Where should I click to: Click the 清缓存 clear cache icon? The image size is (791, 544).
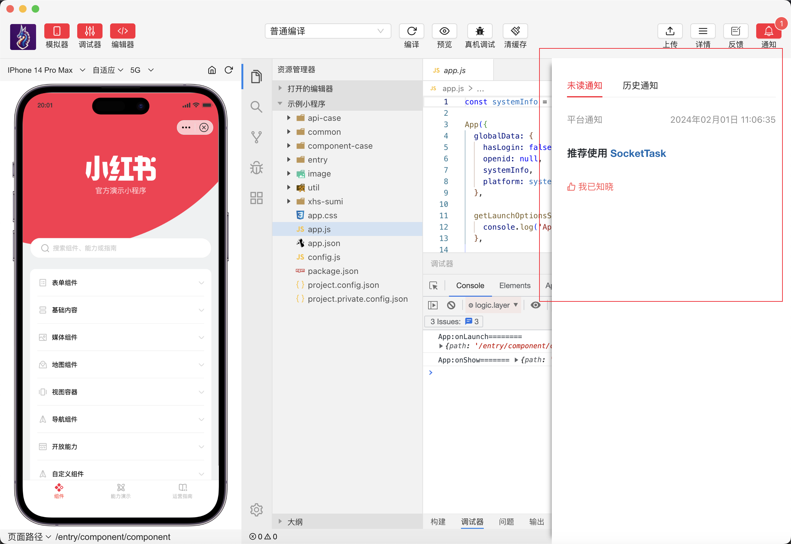tap(515, 31)
